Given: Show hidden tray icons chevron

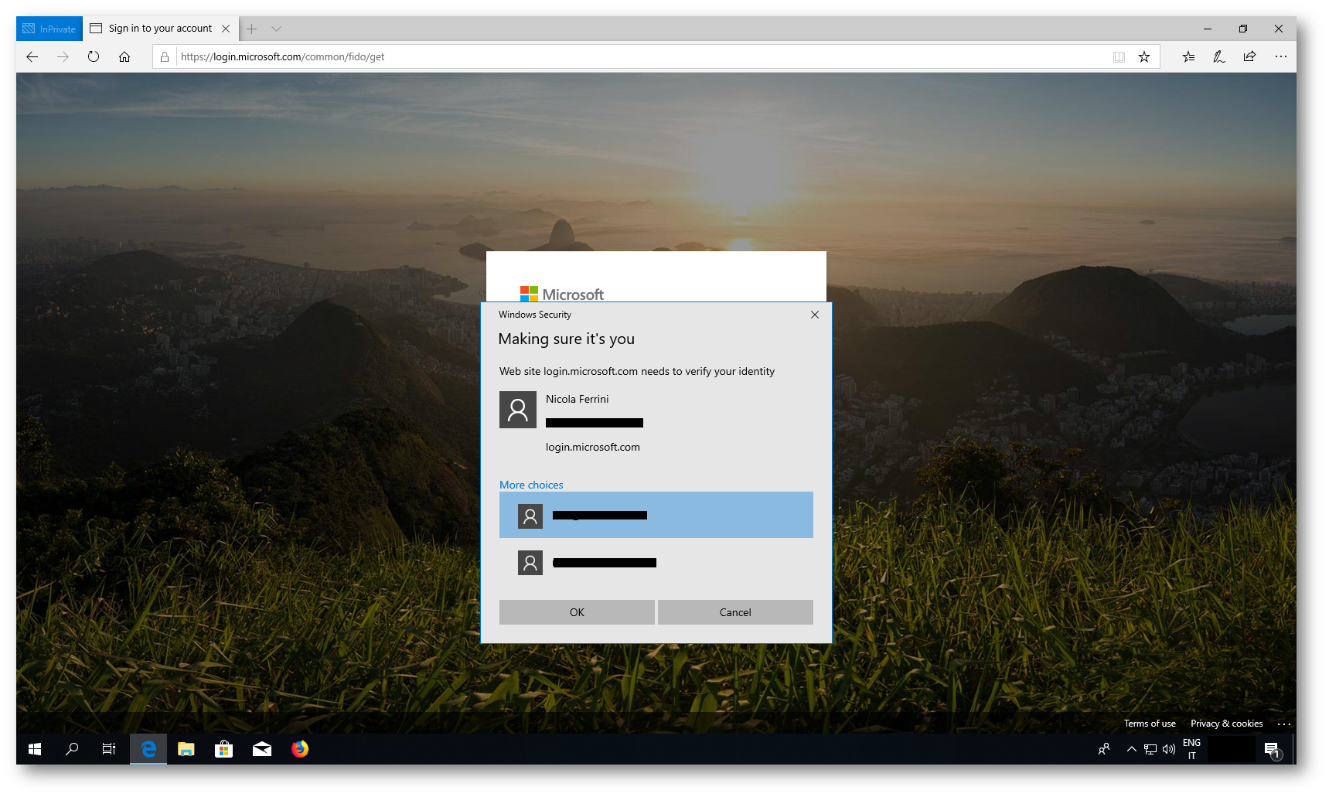Looking at the screenshot, I should click(1132, 749).
